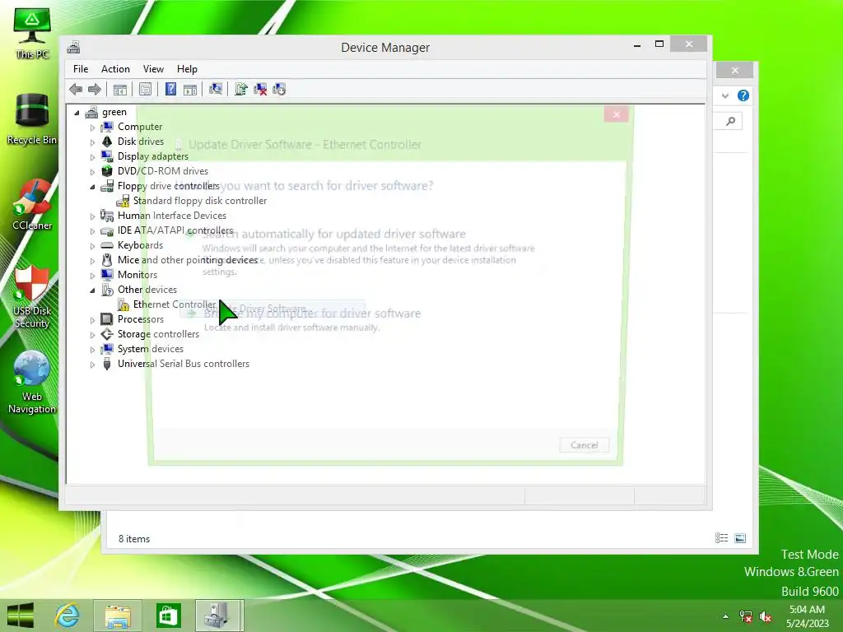Image resolution: width=843 pixels, height=632 pixels.
Task: Select the Display adapters icon
Action: point(107,156)
